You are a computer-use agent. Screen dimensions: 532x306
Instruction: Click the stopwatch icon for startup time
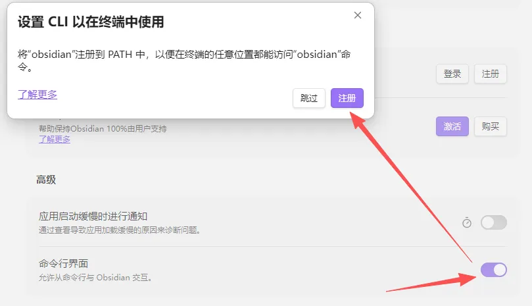(x=467, y=222)
